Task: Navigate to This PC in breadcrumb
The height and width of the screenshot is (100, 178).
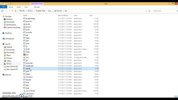Action: coord(22,11)
